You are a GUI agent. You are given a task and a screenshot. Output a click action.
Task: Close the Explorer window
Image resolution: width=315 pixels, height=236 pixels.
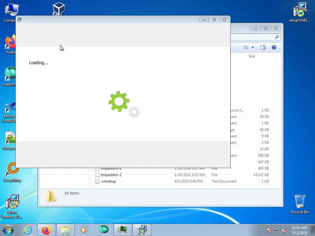click(276, 29)
